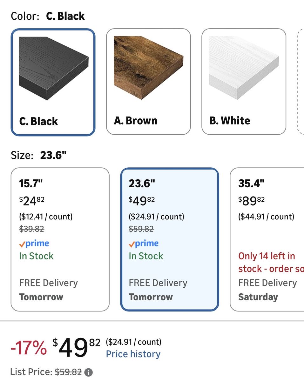Select the A. Brown color swatch
The width and height of the screenshot is (304, 381).
[148, 80]
